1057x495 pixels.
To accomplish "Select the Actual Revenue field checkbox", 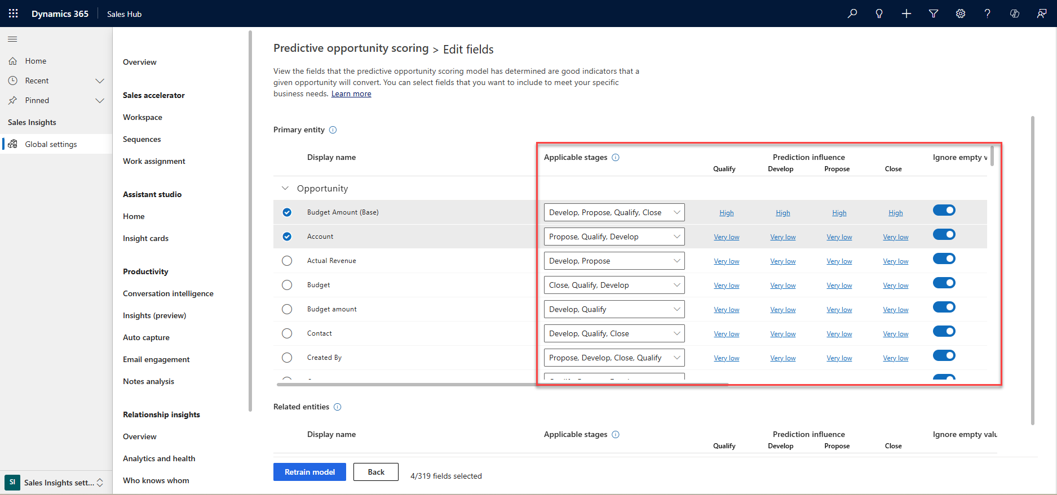I will tap(287, 261).
